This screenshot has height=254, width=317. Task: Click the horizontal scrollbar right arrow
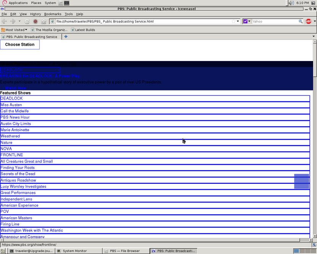(x=311, y=240)
